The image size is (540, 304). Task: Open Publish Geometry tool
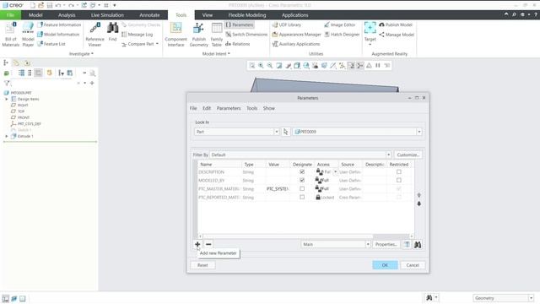(x=199, y=34)
